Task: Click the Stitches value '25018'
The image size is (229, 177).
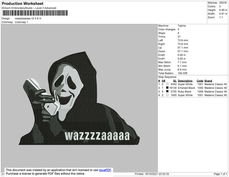Action: pyautogui.click(x=223, y=3)
